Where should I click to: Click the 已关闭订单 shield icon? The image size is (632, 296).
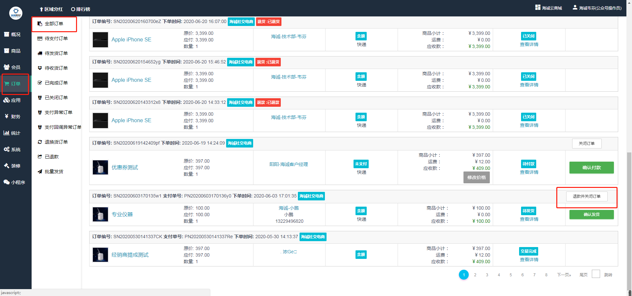(40, 98)
